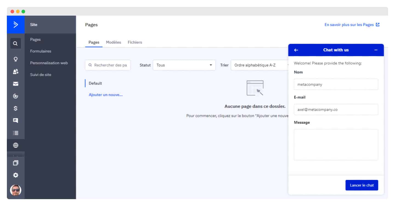Viewport: 395px width, 206px height.
Task: Click the 'Aucune page dans ce dossier.' text
Action: coord(255,106)
